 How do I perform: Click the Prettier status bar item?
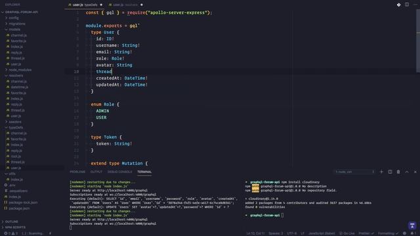366,233
